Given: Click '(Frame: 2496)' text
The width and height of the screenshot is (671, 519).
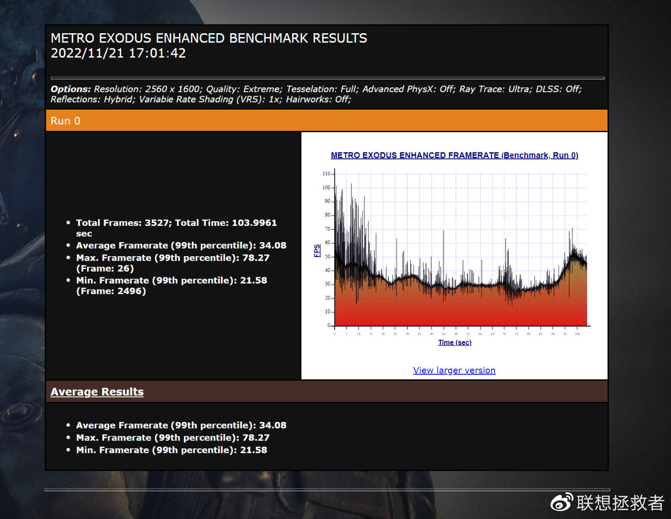Looking at the screenshot, I should (111, 291).
